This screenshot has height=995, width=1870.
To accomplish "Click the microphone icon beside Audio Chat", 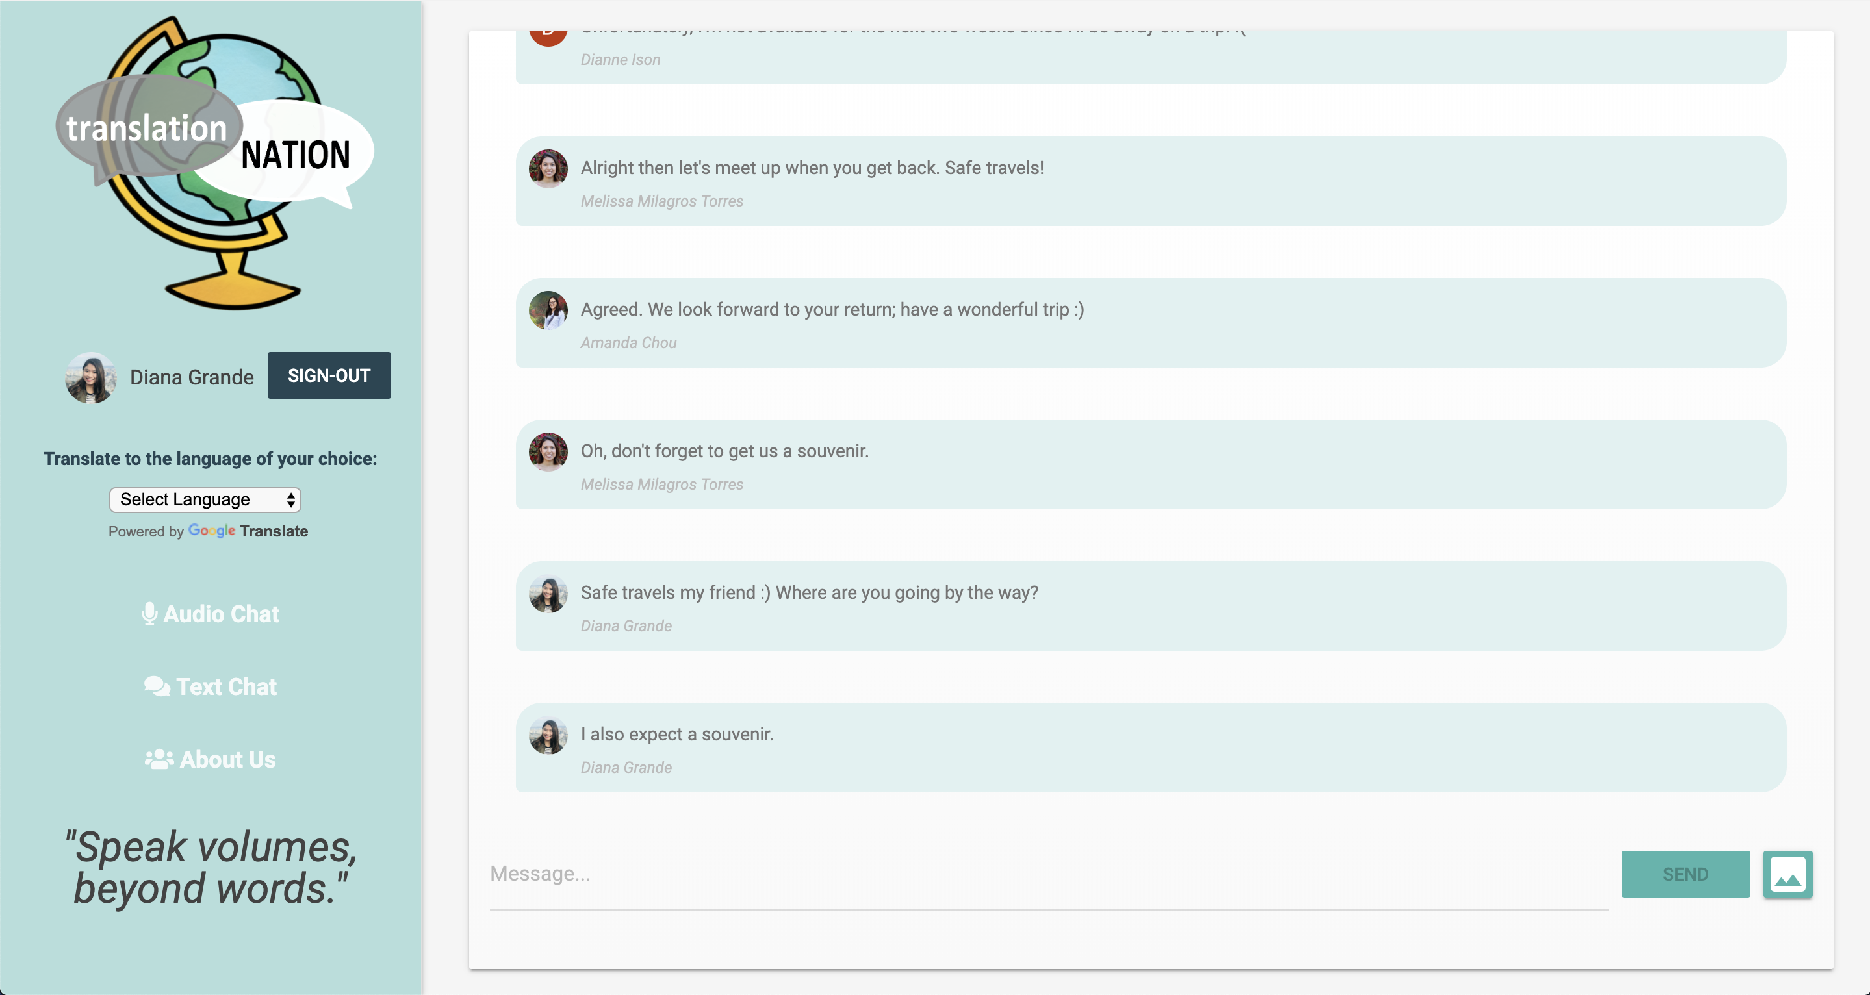I will point(149,613).
